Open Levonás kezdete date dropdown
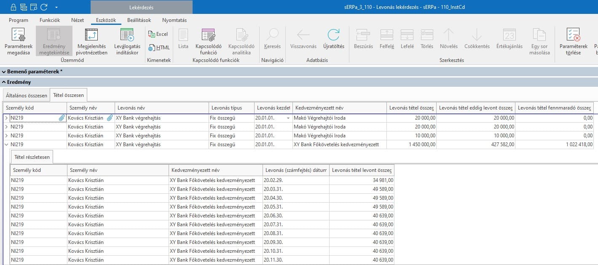Viewport: 598px width, 265px height. pos(288,118)
